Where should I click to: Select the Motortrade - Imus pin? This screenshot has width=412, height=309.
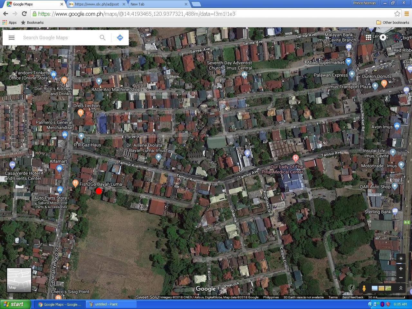pos(401,165)
